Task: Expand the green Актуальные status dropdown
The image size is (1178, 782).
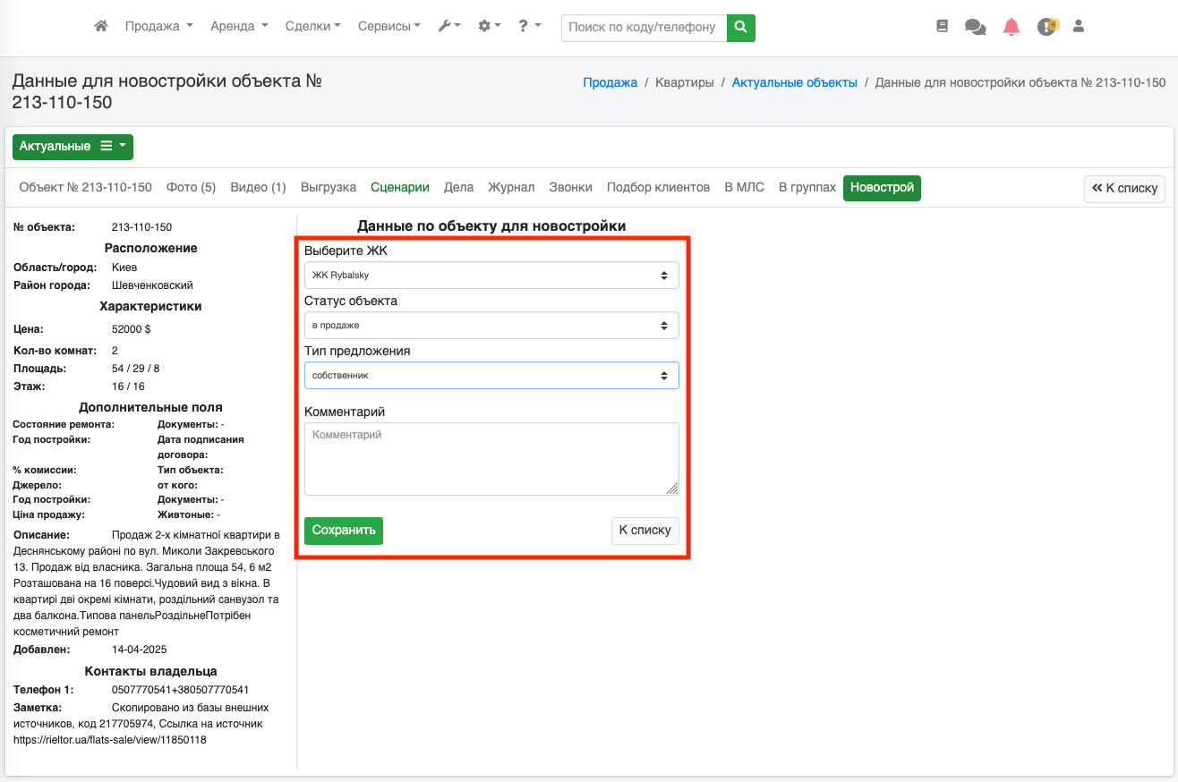Action: coord(73,147)
